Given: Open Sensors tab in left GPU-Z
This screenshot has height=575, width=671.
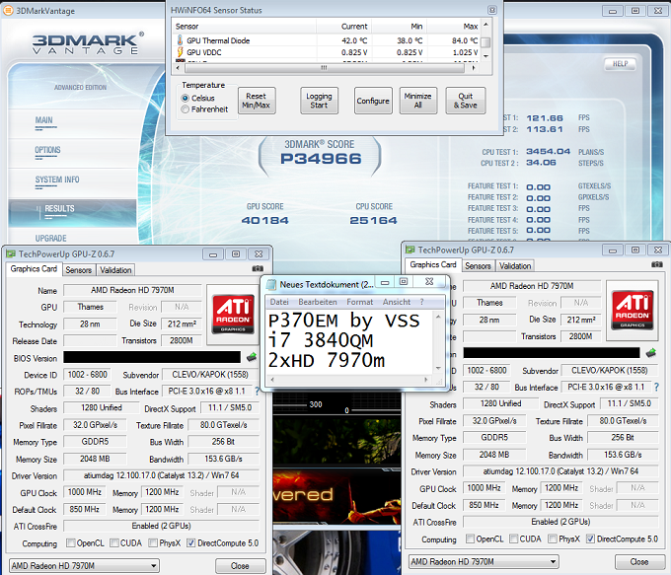Looking at the screenshot, I should click(x=79, y=270).
